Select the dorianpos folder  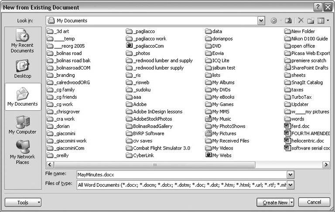click(219, 39)
